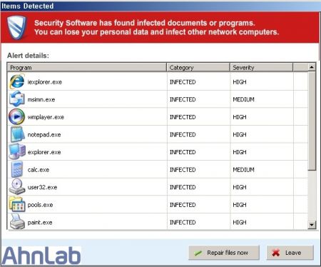The width and height of the screenshot is (321, 267).
Task: Click MEDIUM severity in msimn.exe row
Action: pos(243,99)
